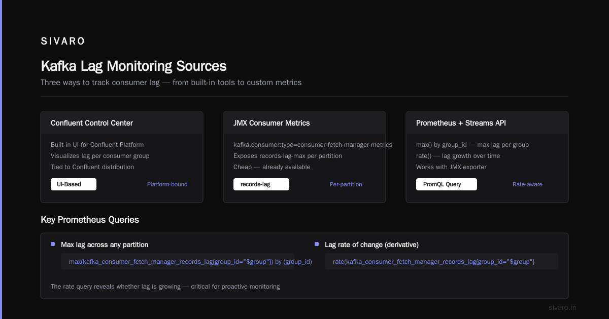
Task: Click the SIVARO brand wordmark
Action: tap(63, 42)
